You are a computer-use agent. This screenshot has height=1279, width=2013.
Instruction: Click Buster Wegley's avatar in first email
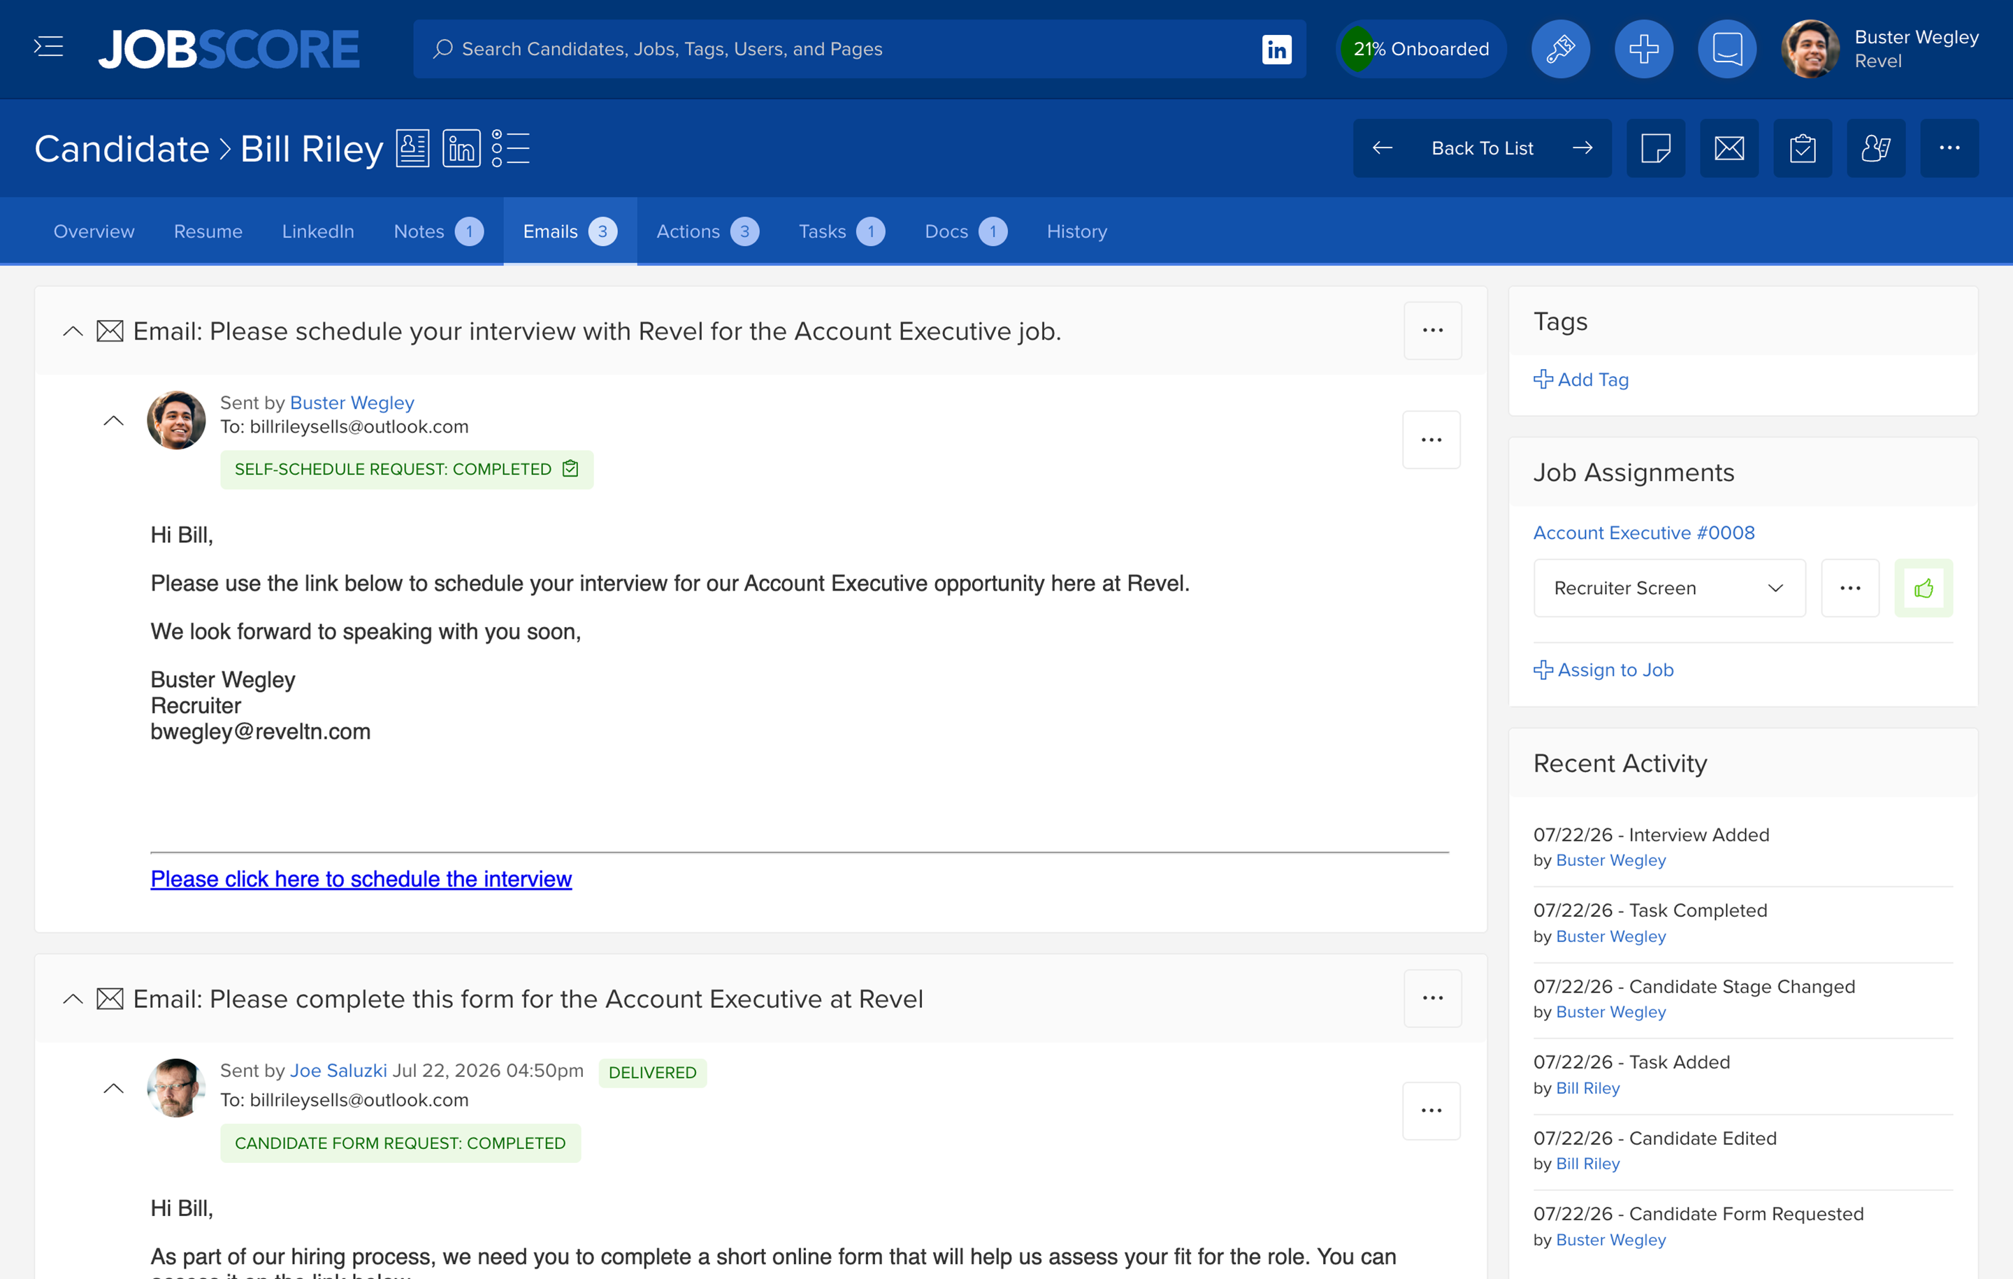pos(176,421)
